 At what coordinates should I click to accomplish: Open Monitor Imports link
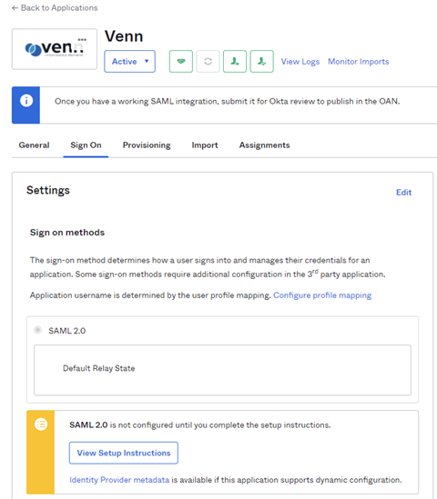click(359, 62)
